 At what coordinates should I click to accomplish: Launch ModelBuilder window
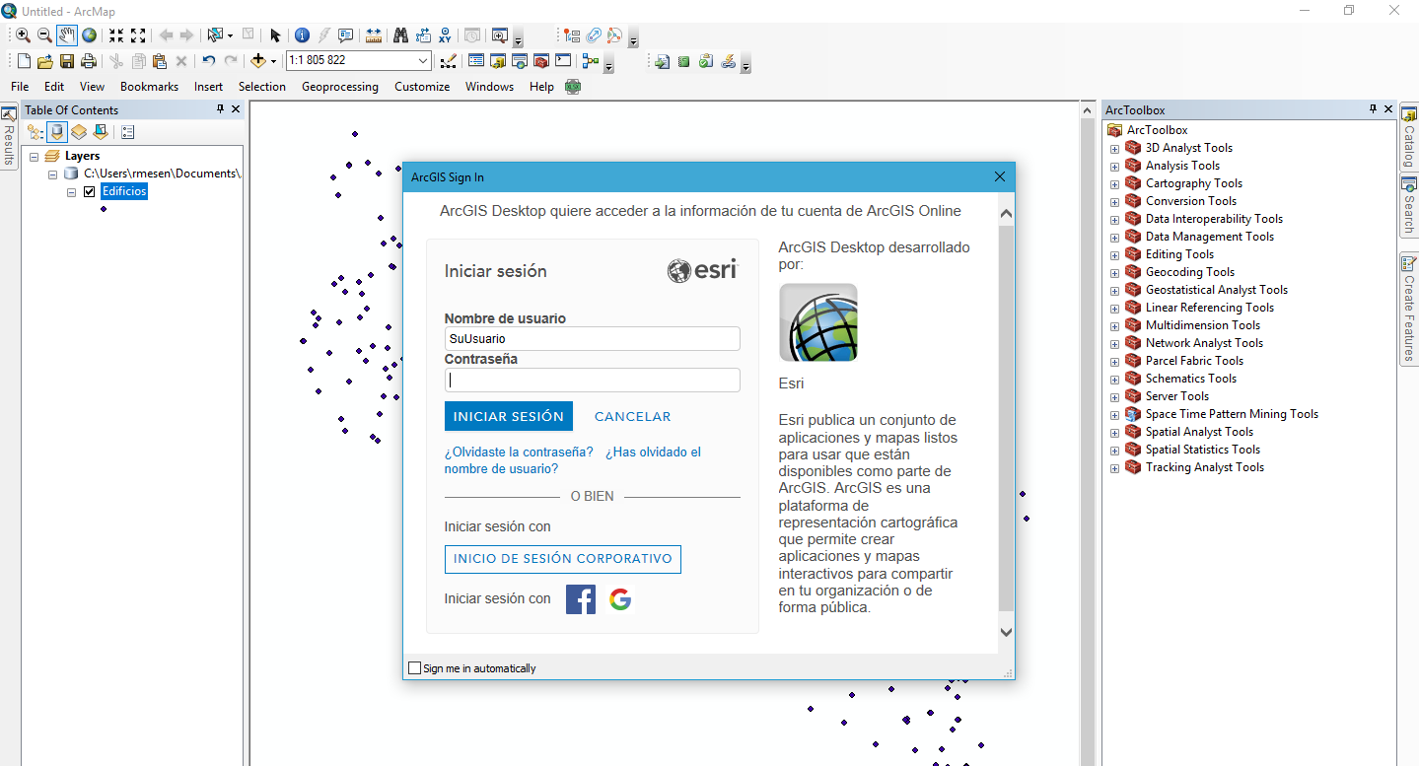click(x=591, y=61)
